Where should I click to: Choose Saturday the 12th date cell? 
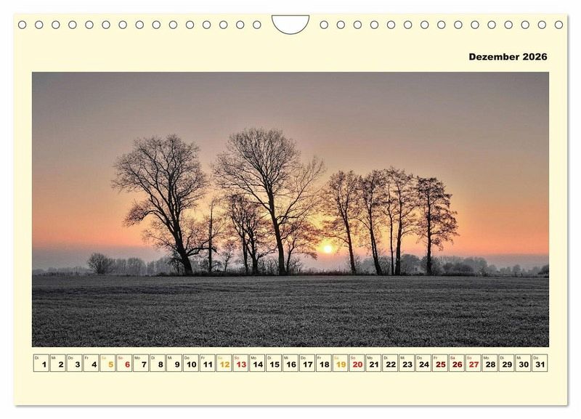coord(224,363)
